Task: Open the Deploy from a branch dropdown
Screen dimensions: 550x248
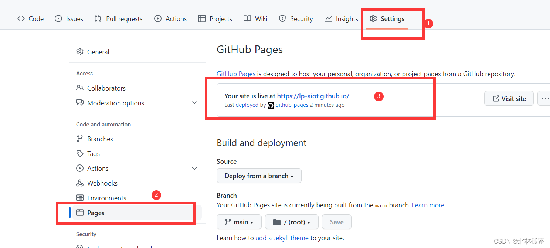Action: (259, 176)
